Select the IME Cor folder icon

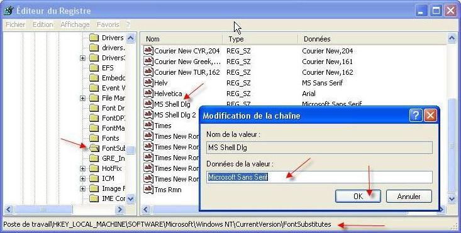click(94, 198)
